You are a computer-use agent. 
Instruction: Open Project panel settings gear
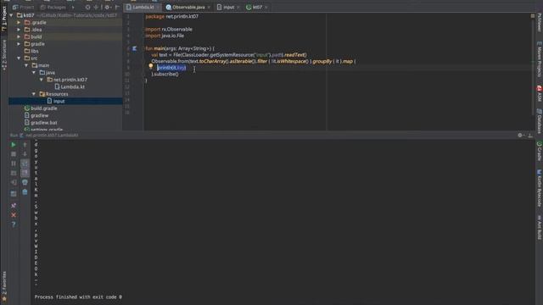[x=108, y=7]
